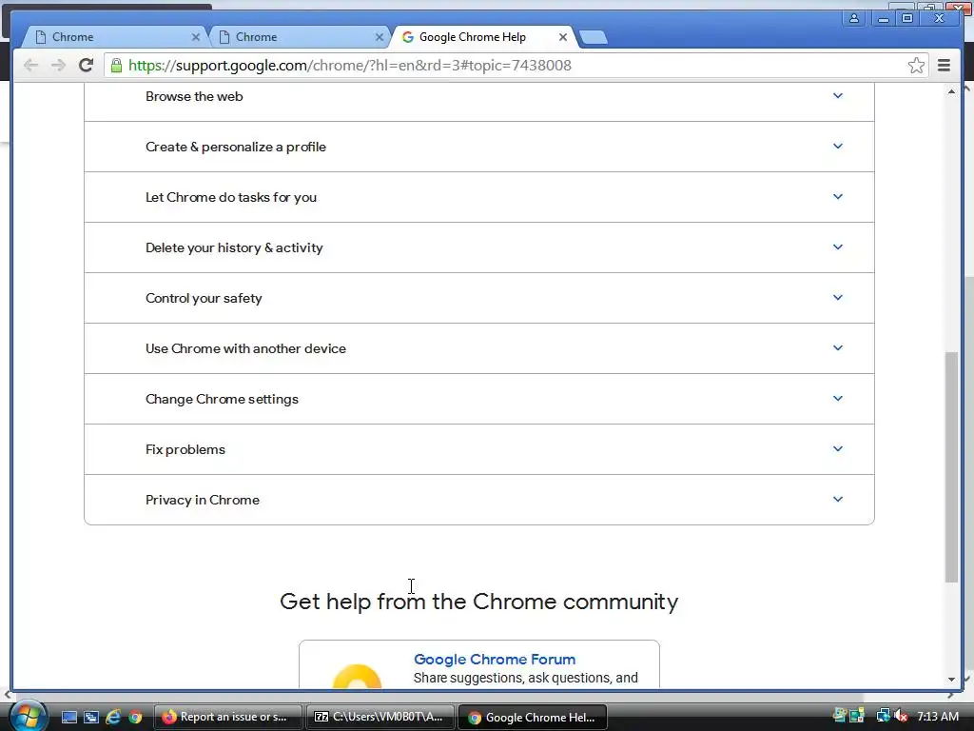
Task: Expand Create & personalize a profile
Action: (479, 147)
